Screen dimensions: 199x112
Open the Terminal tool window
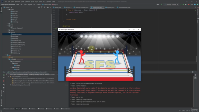pyautogui.click(x=41, y=109)
